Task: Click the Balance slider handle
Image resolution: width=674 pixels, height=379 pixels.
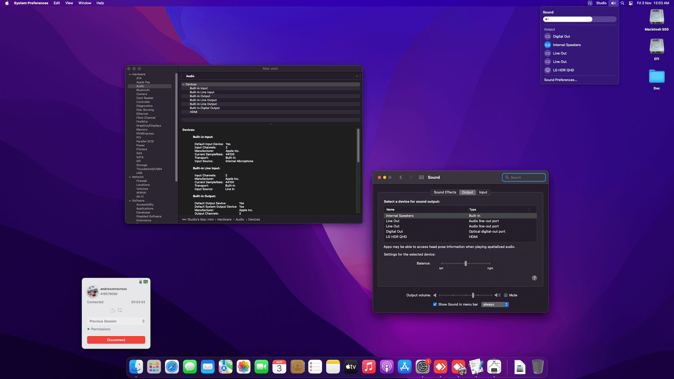Action: (x=466, y=264)
